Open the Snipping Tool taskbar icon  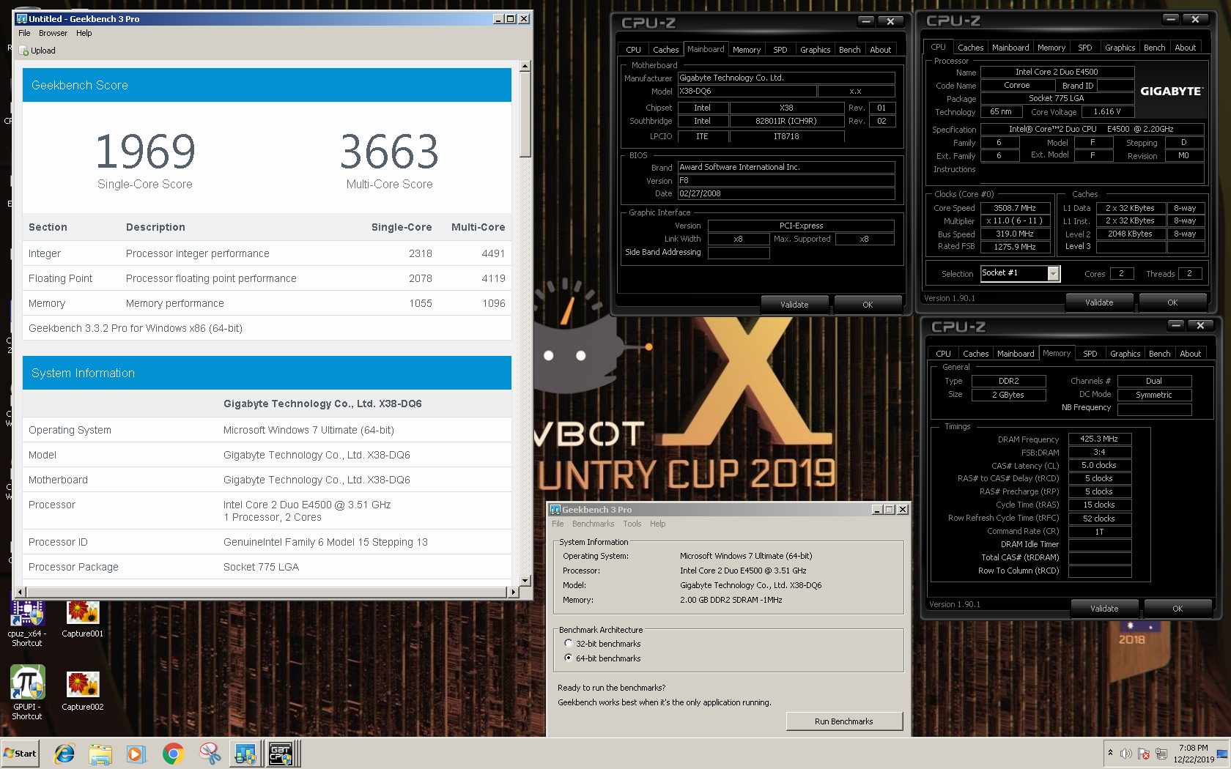tap(210, 754)
